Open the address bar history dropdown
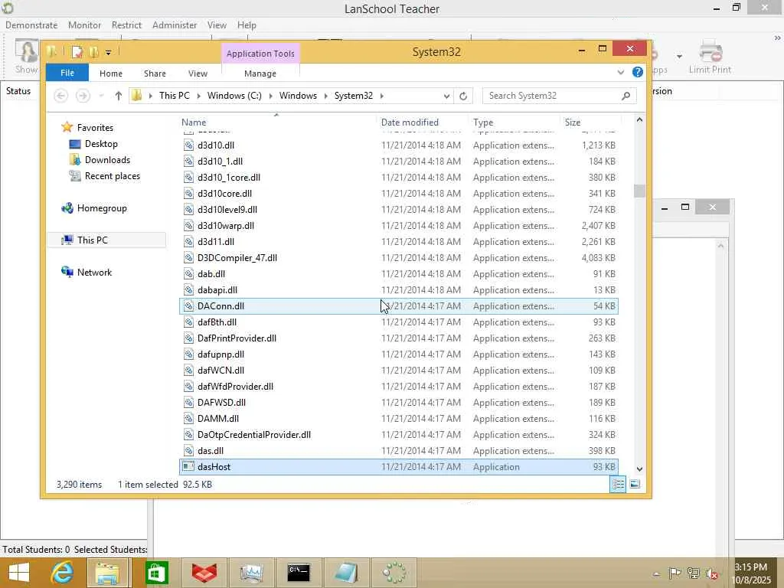Screen dimensions: 784x588 pos(446,96)
